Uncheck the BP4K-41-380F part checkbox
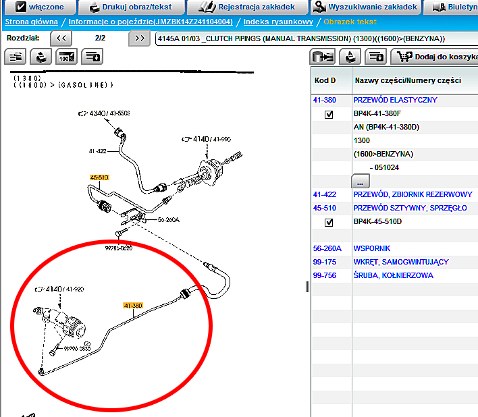The width and height of the screenshot is (478, 417). click(x=329, y=114)
